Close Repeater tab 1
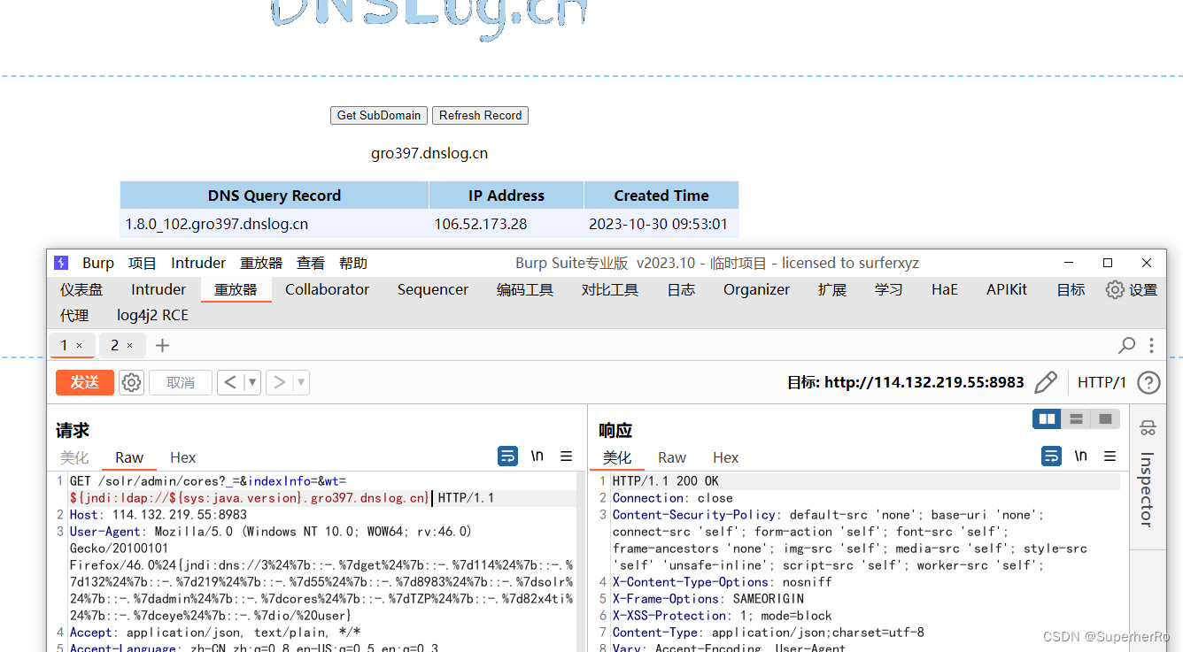The image size is (1183, 652). [x=79, y=346]
